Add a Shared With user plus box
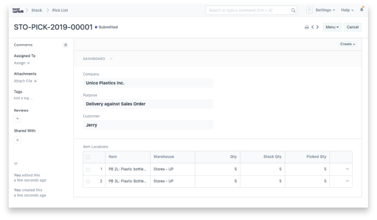This screenshot has height=220, width=377. [x=18, y=140]
